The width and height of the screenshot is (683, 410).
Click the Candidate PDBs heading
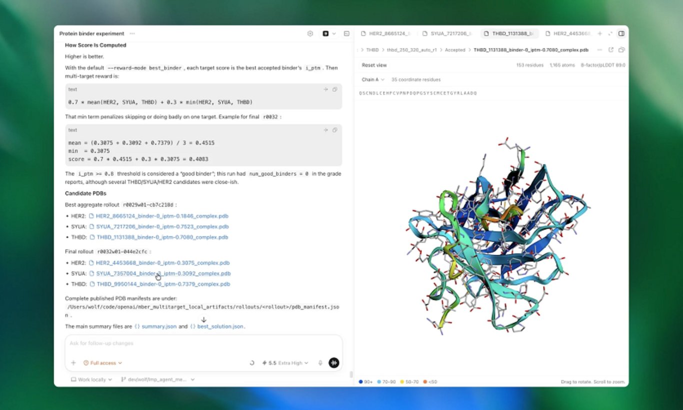click(85, 193)
